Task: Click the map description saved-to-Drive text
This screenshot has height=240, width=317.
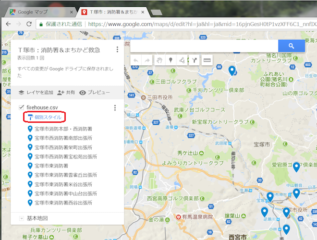Action: 65,72
